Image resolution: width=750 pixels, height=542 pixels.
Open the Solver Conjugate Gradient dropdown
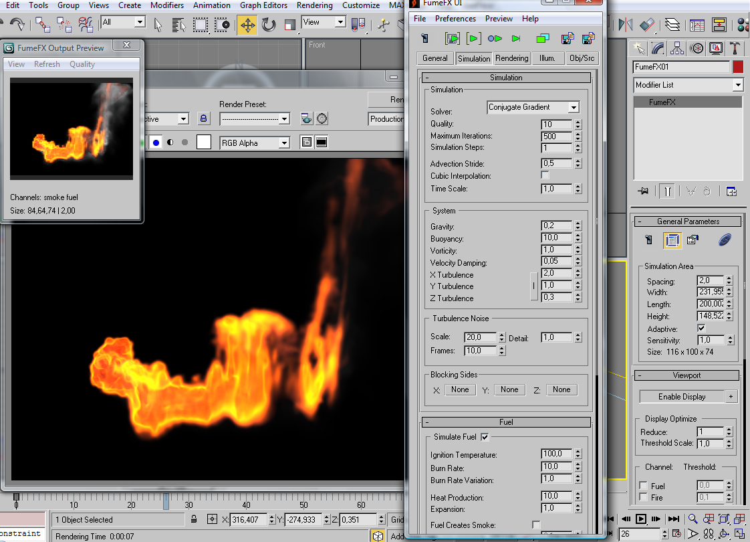(533, 107)
